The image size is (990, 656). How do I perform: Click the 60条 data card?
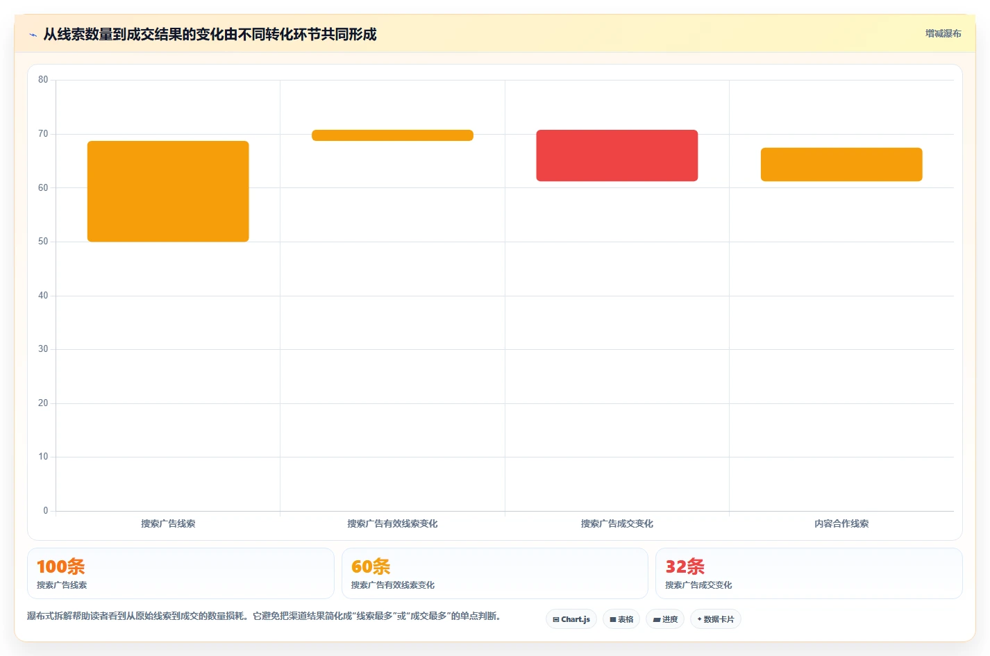tap(494, 573)
